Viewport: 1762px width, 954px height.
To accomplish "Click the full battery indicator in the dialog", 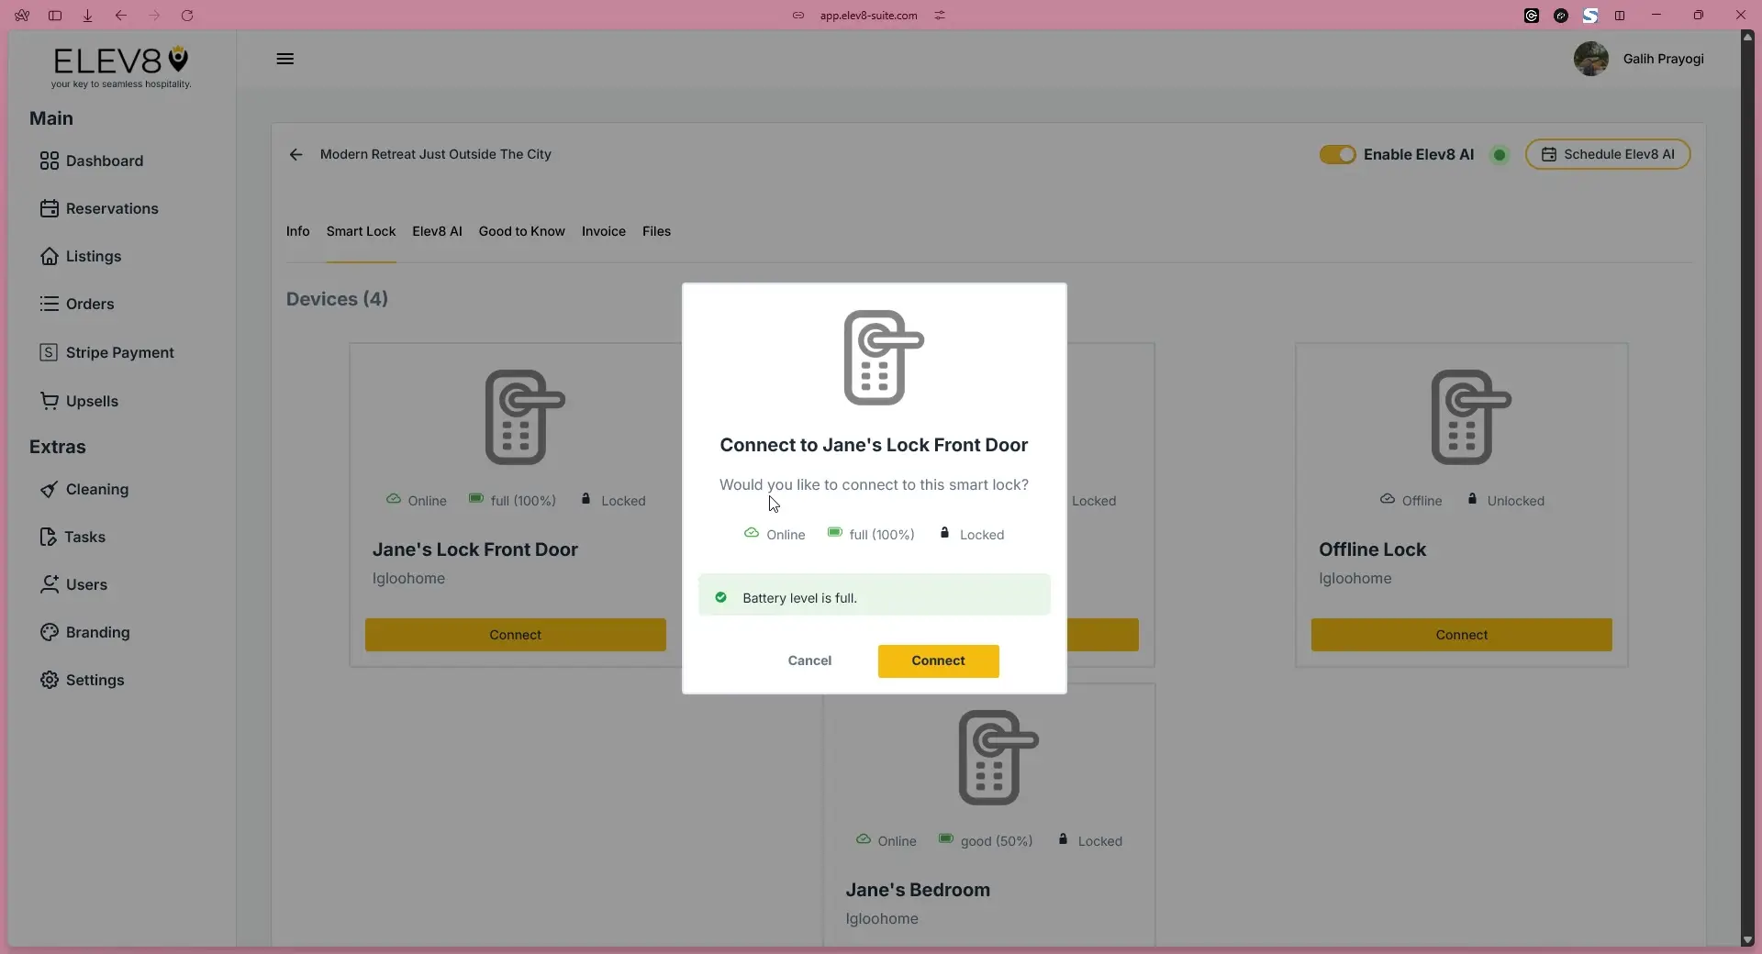I will (870, 534).
